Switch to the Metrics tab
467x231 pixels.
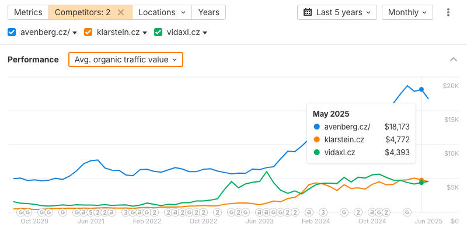28,12
